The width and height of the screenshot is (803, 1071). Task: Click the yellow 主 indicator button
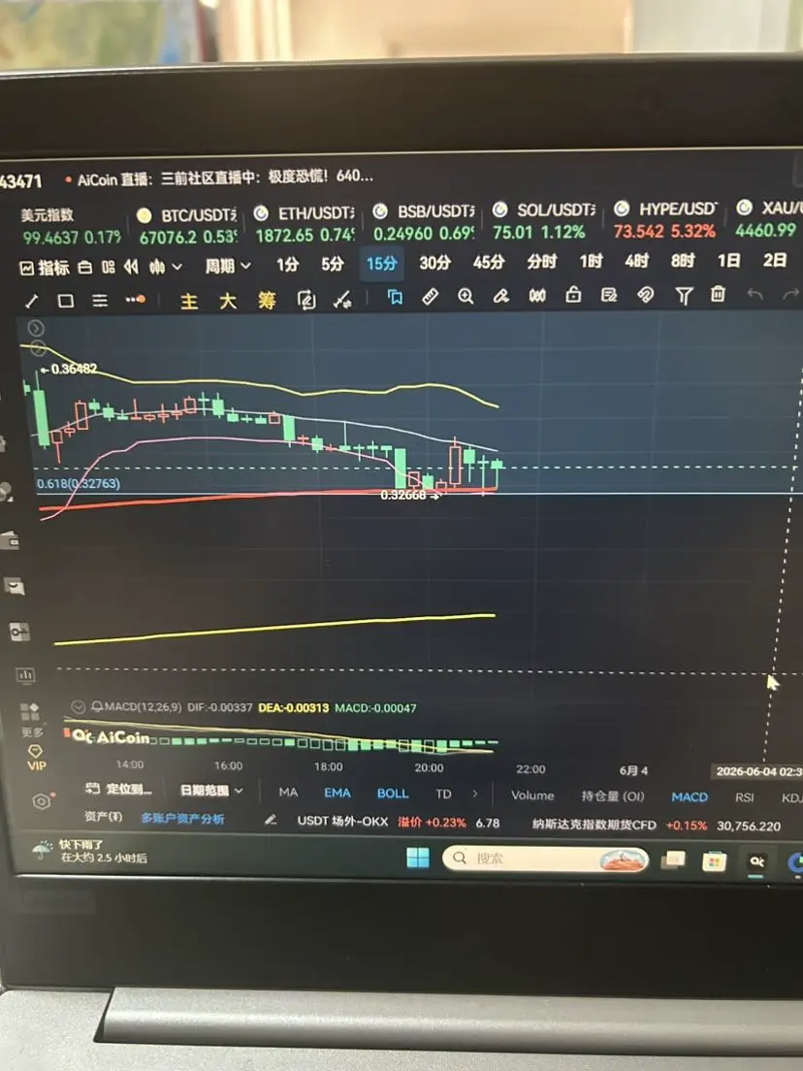click(189, 301)
